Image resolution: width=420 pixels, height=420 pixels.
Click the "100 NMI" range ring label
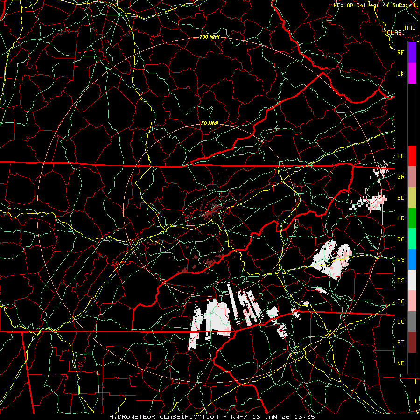210,37
